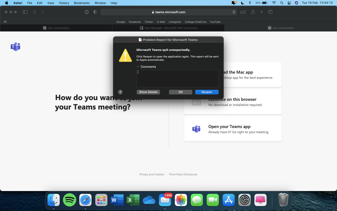
Task: Open Safari icon in the Dock
Action: coord(85,200)
